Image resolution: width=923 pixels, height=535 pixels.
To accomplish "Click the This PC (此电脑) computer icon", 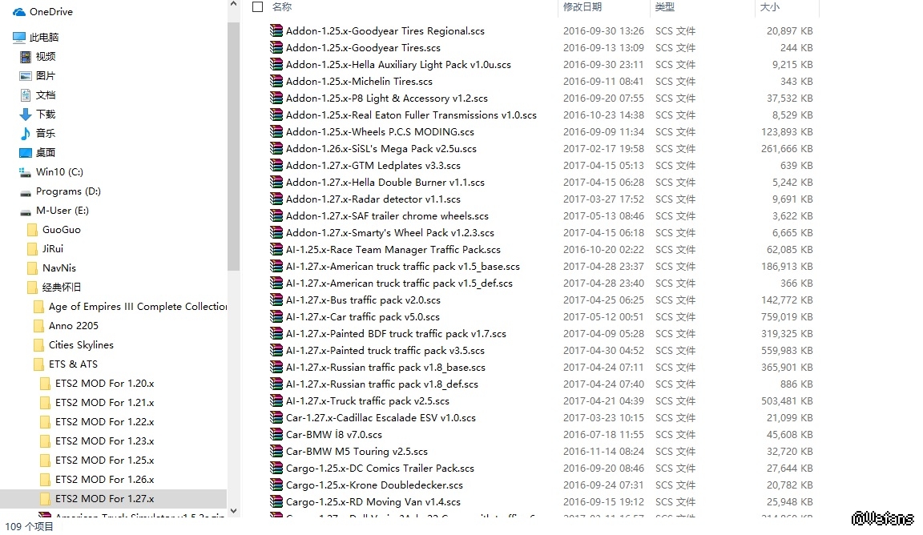I will click(x=19, y=37).
